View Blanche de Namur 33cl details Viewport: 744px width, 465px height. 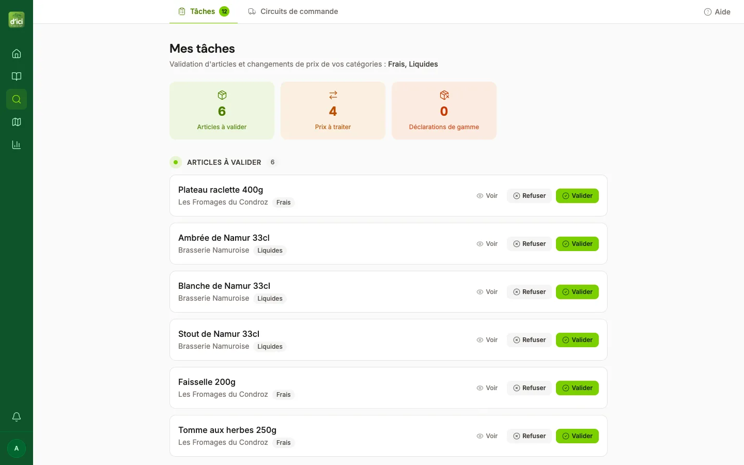[487, 292]
